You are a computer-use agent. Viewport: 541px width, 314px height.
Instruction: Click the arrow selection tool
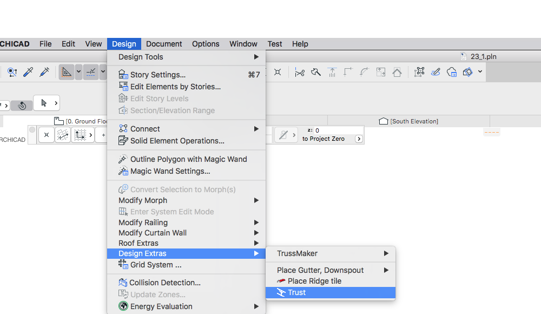point(44,103)
